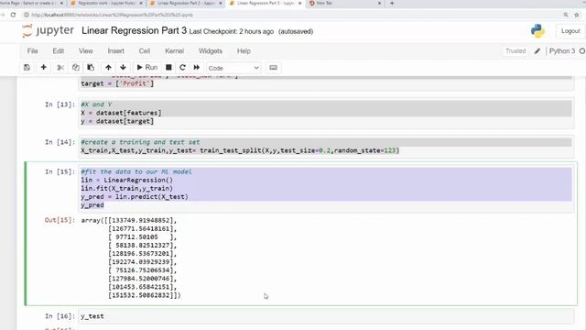Image resolution: width=586 pixels, height=330 pixels.
Task: Save notebook with the floppy disk icon
Action: click(x=27, y=68)
